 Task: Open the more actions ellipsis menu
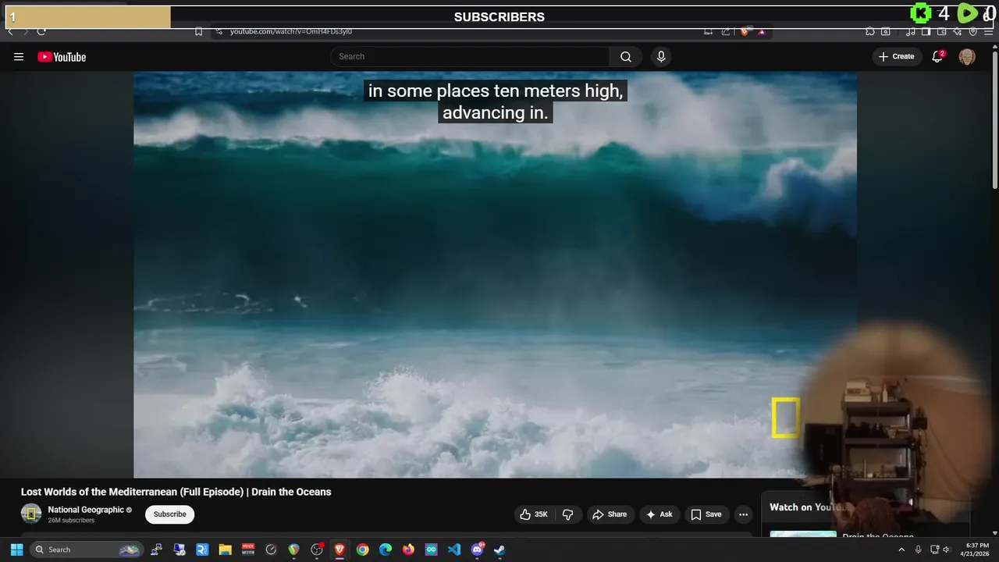point(743,514)
